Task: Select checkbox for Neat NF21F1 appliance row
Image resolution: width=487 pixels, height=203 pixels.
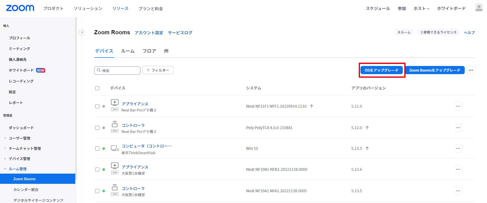Action: click(97, 106)
